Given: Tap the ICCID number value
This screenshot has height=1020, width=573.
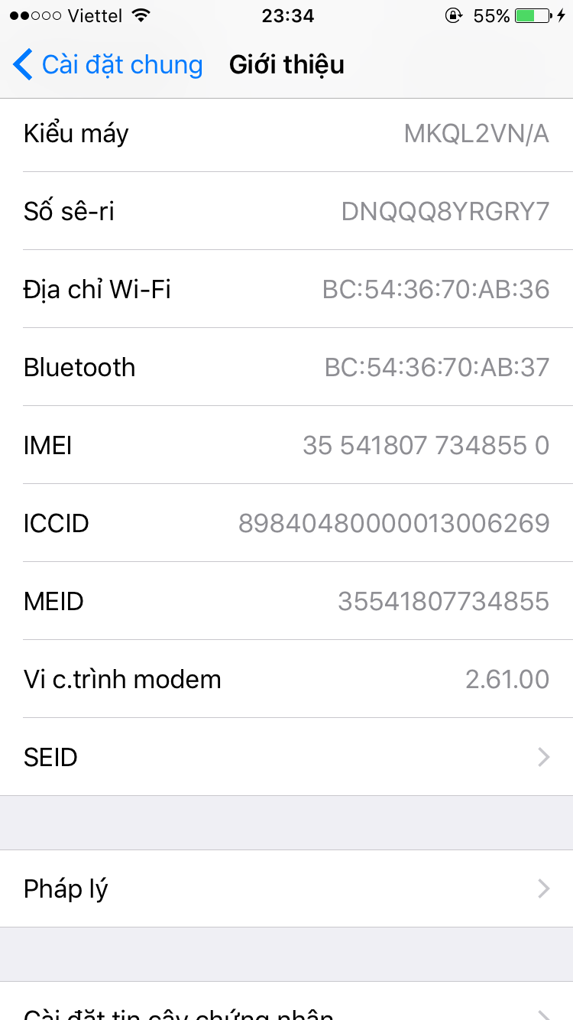Looking at the screenshot, I should tap(393, 524).
